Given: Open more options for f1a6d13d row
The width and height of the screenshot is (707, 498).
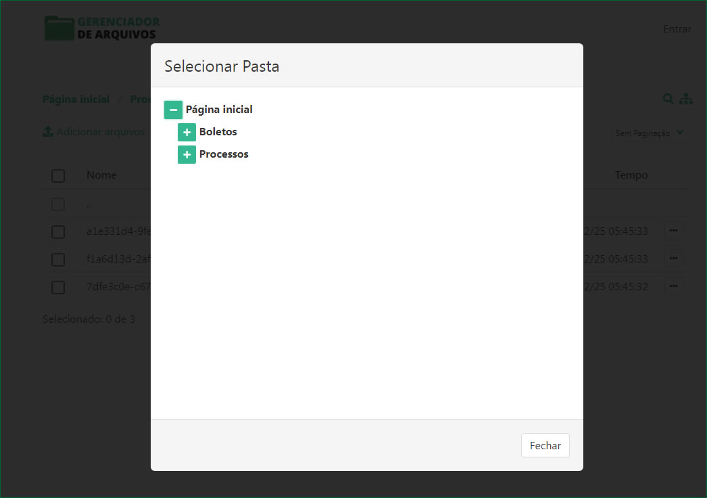Looking at the screenshot, I should [x=673, y=258].
